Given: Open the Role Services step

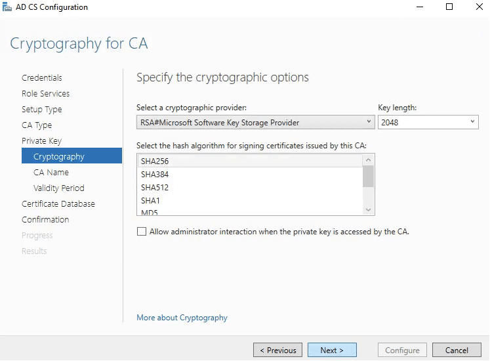Looking at the screenshot, I should [45, 94].
